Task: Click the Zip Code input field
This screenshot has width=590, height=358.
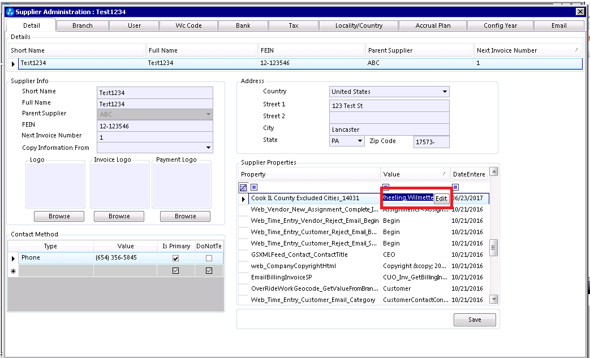Action: click(x=431, y=142)
